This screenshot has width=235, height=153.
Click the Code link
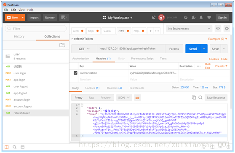(224, 59)
